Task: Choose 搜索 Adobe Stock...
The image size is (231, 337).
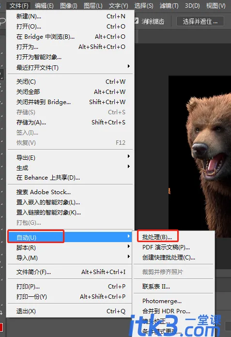Action: tap(71, 192)
